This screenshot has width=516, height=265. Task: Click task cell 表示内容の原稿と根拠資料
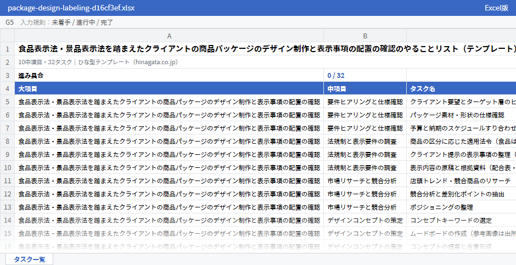(x=461, y=167)
